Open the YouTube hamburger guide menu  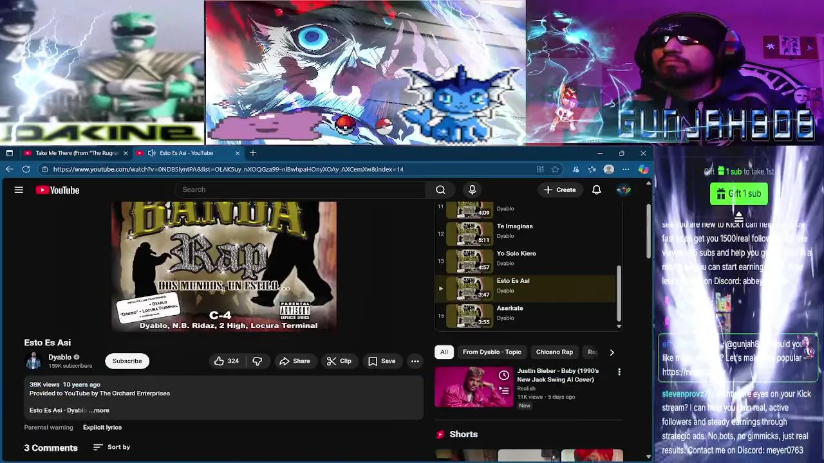[19, 190]
